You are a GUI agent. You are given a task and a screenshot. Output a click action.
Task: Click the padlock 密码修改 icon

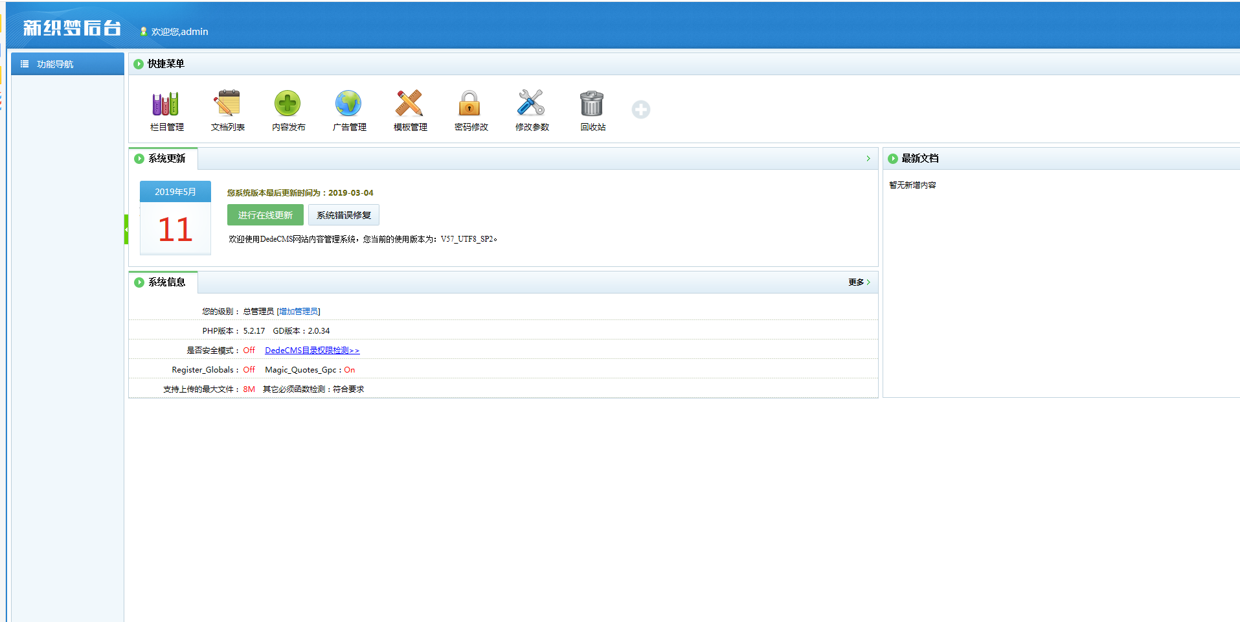point(471,104)
